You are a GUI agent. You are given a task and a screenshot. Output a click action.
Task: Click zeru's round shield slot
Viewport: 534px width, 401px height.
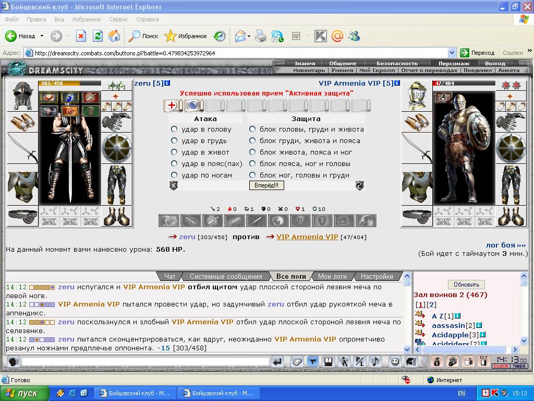coord(117,148)
